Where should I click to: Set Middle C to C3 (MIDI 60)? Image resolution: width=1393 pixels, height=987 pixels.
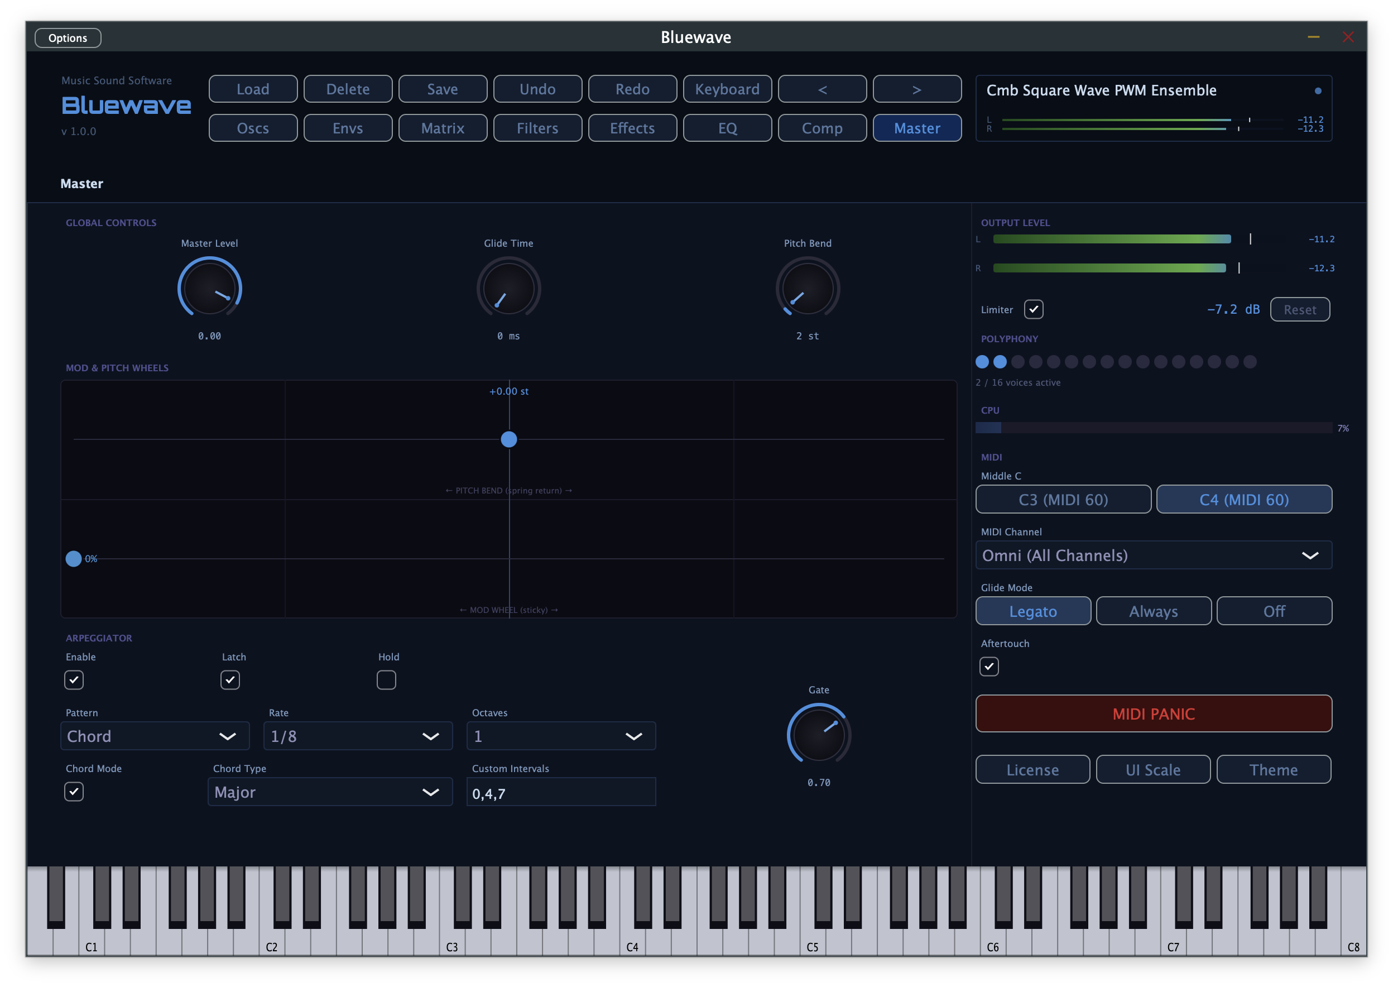pyautogui.click(x=1063, y=499)
